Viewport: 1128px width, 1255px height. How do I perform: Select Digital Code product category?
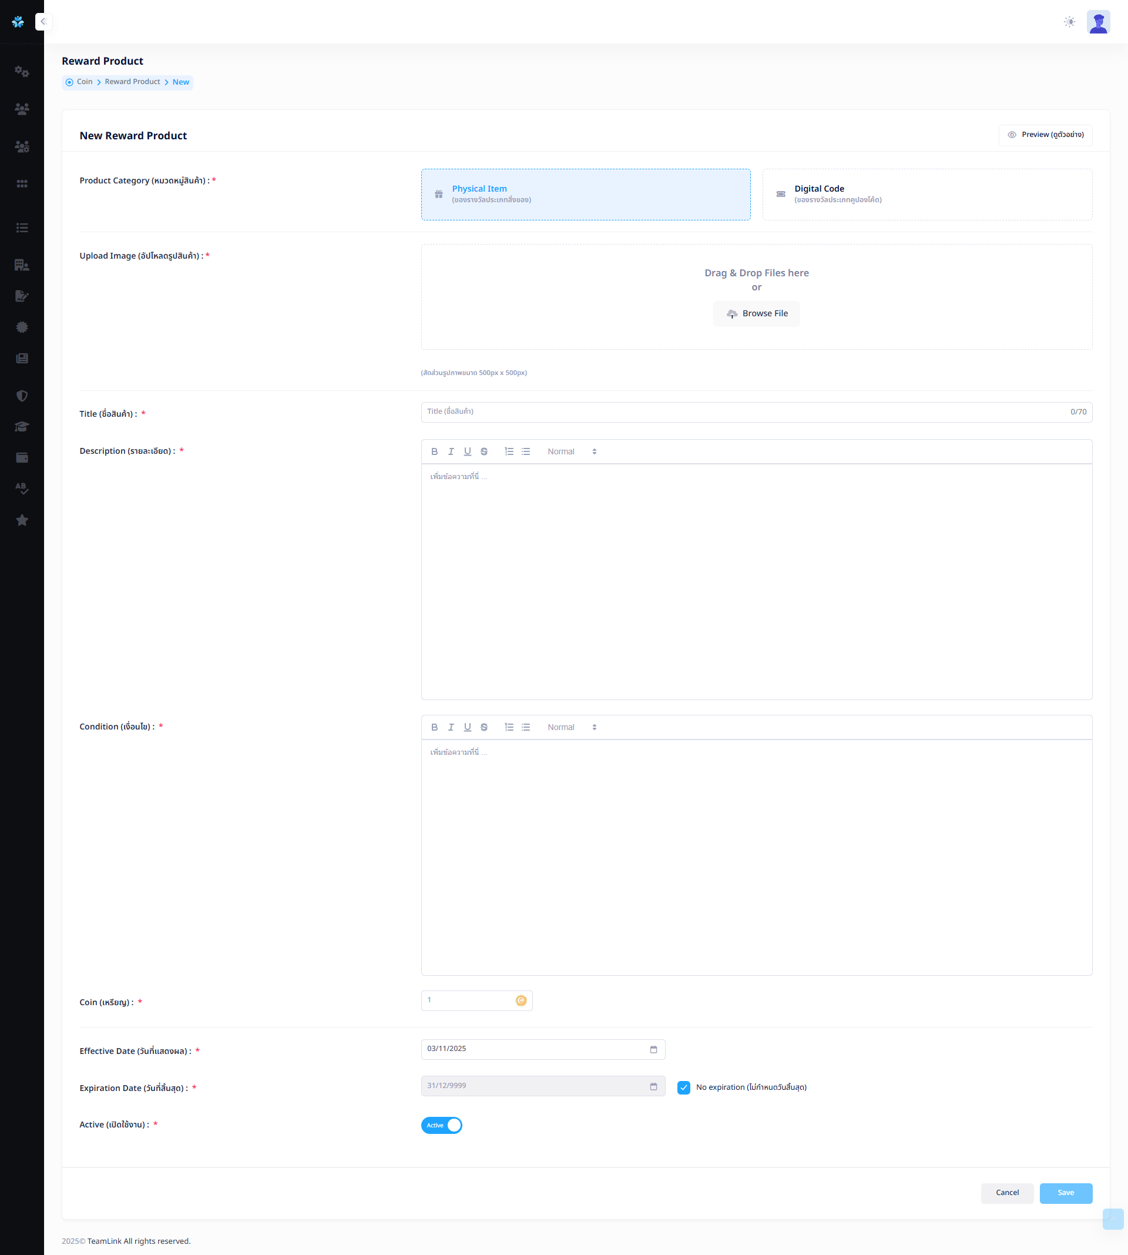click(926, 194)
